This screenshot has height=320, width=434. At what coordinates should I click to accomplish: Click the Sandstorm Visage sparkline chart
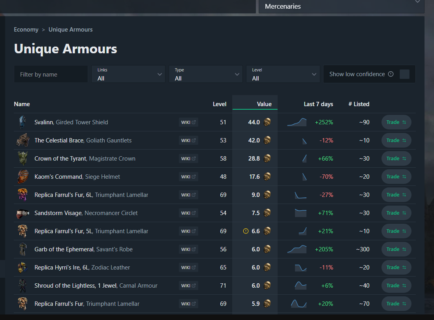(301, 213)
